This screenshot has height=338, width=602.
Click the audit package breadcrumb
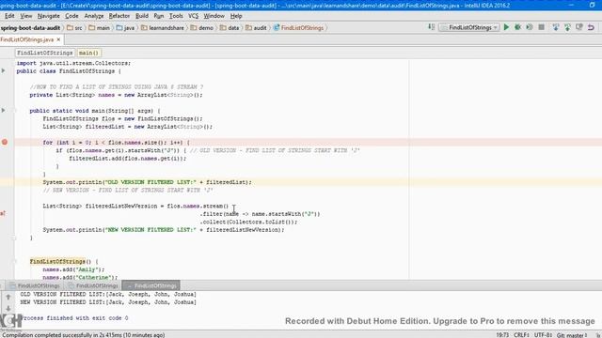pyautogui.click(x=256, y=27)
